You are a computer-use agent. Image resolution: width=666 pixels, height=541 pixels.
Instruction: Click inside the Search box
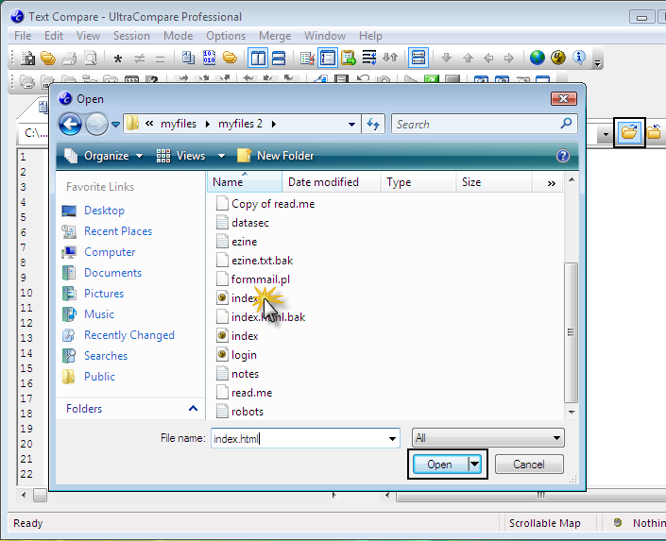point(476,124)
